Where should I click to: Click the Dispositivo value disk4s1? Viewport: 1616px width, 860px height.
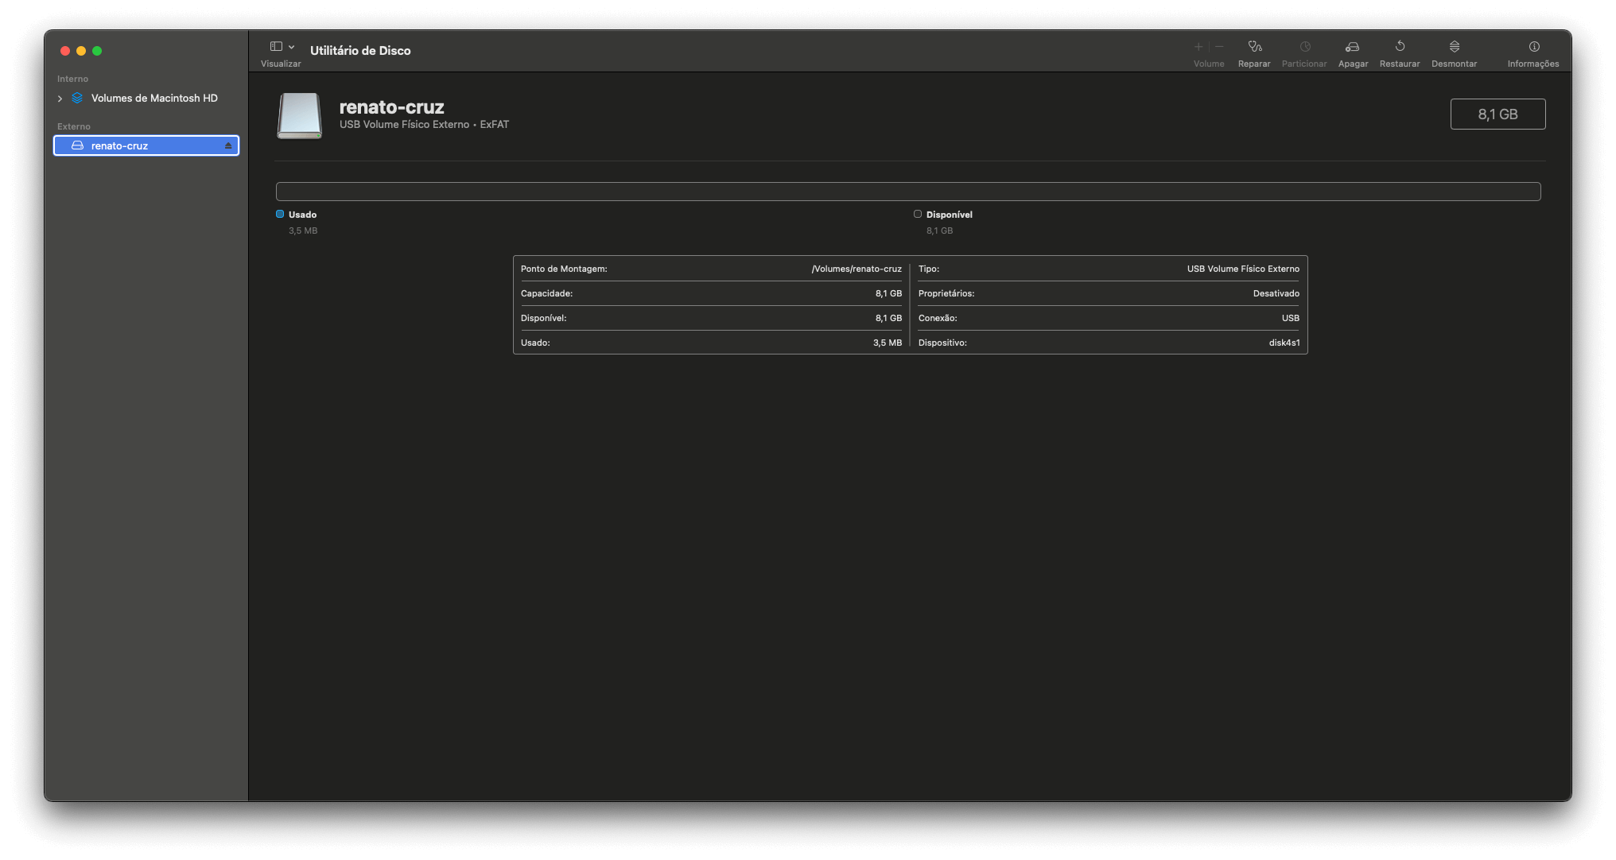(1284, 343)
